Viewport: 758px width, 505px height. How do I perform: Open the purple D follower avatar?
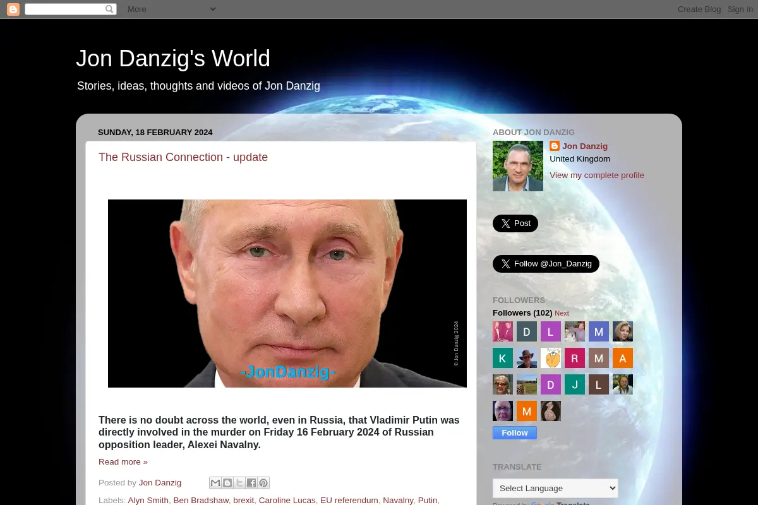[x=551, y=384]
